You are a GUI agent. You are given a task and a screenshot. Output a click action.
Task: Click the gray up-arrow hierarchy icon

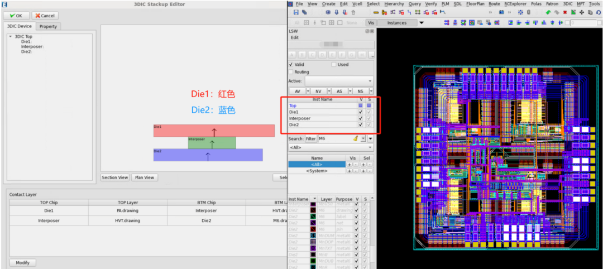pyautogui.click(x=353, y=12)
